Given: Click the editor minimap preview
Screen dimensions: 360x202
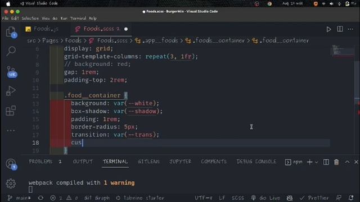Looking at the screenshot, I should click(x=343, y=51).
